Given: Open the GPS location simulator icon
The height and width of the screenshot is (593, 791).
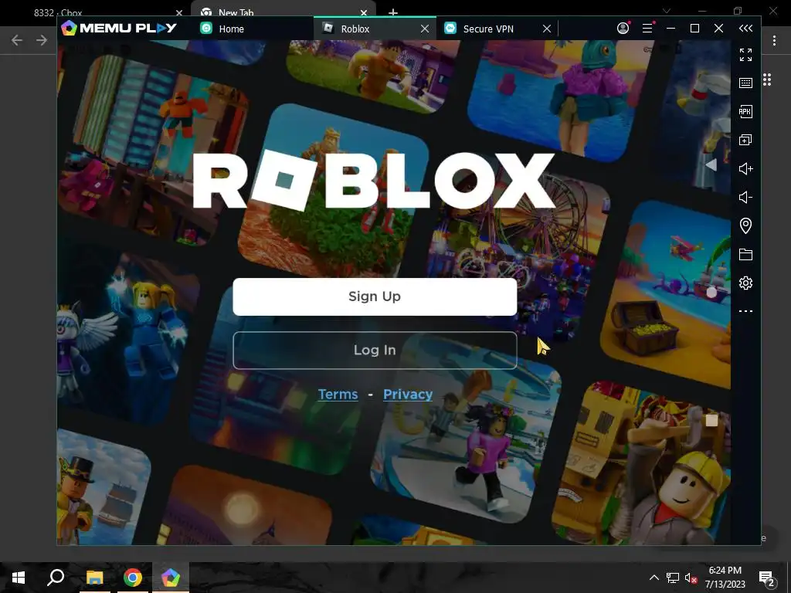Looking at the screenshot, I should (745, 225).
